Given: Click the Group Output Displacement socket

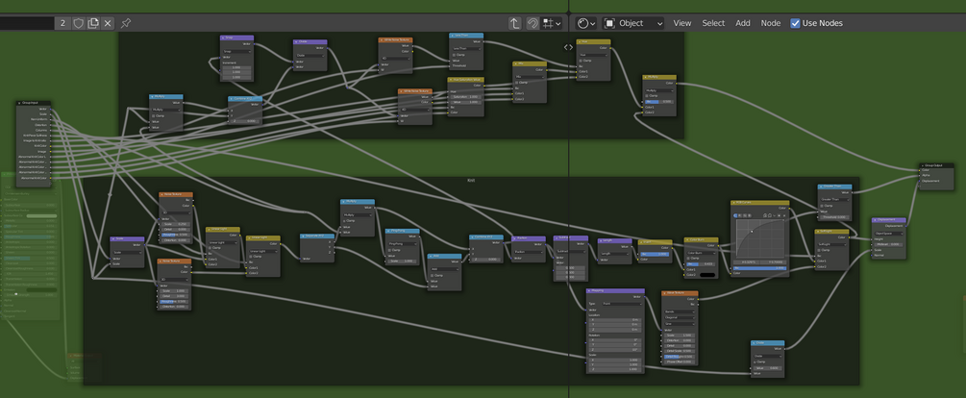Looking at the screenshot, I should click(x=920, y=181).
